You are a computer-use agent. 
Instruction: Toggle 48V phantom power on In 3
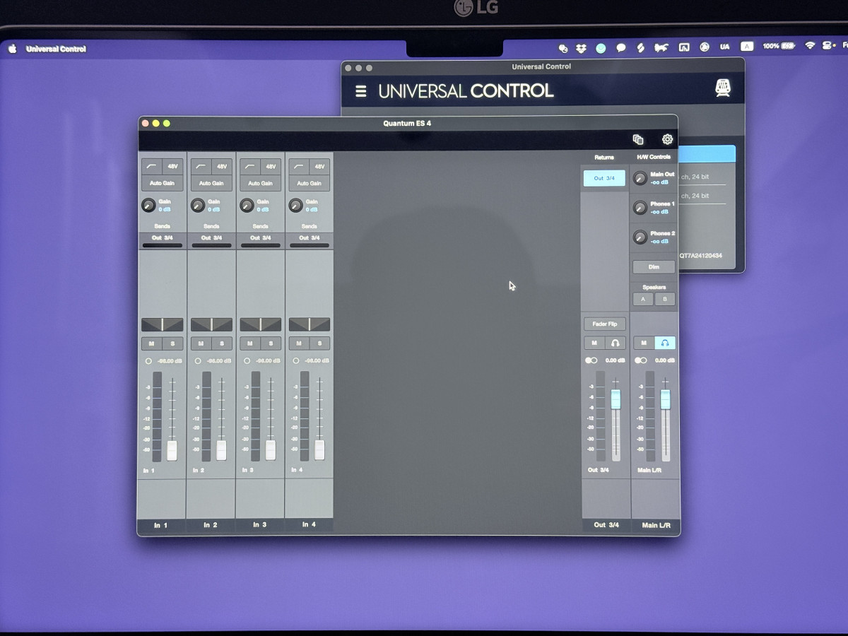271,167
